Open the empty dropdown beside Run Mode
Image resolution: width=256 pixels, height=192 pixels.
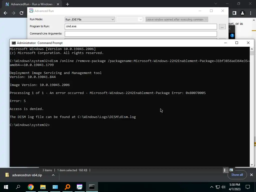tap(130, 19)
